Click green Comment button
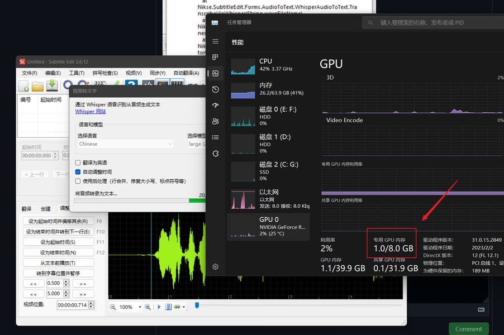Viewport: 504px width, 335px height. [469, 329]
